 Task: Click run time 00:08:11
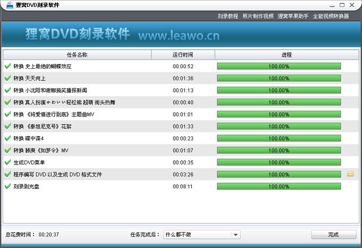pos(183,186)
